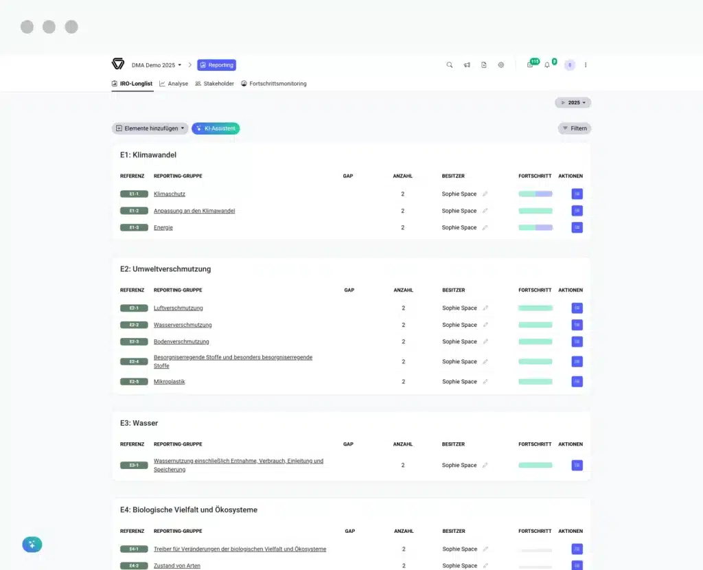Open the Zustand von Arten link
The width and height of the screenshot is (703, 570).
click(177, 565)
